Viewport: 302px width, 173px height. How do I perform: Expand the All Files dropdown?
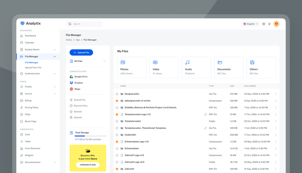pyautogui.click(x=88, y=61)
